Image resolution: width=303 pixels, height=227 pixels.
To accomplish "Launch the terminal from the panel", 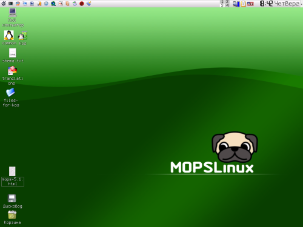I will tap(11, 4).
